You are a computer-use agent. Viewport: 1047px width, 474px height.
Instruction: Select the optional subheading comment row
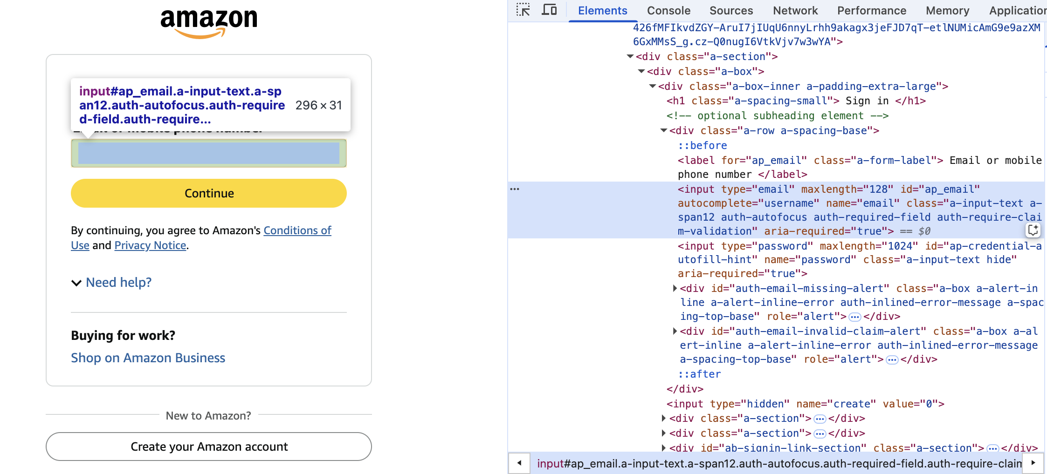pyautogui.click(x=778, y=115)
